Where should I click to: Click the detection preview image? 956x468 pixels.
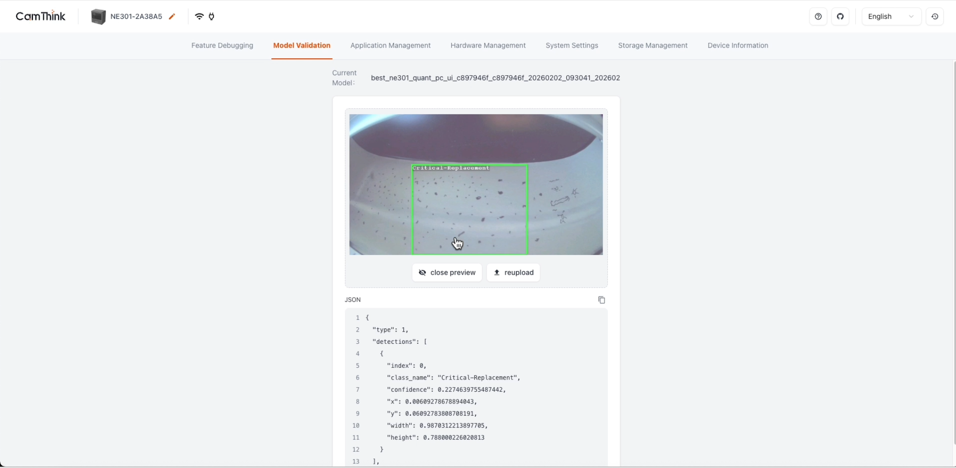476,184
